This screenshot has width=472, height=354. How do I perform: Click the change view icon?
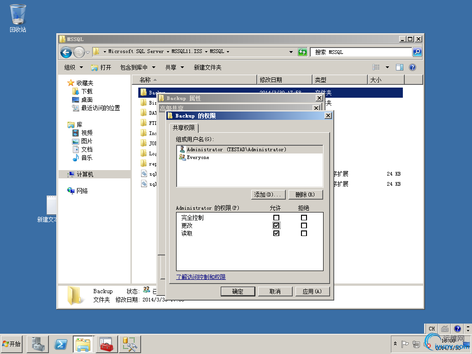376,67
